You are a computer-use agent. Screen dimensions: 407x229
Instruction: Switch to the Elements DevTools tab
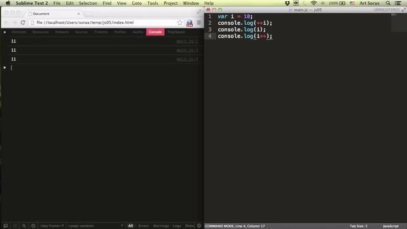point(19,32)
